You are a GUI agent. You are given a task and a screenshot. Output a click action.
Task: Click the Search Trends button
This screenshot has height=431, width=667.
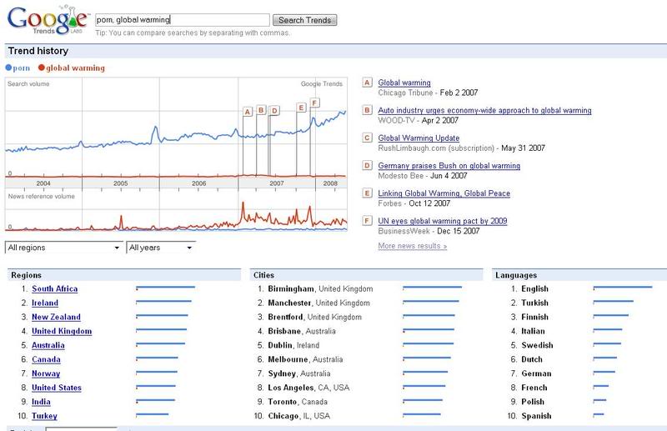304,20
